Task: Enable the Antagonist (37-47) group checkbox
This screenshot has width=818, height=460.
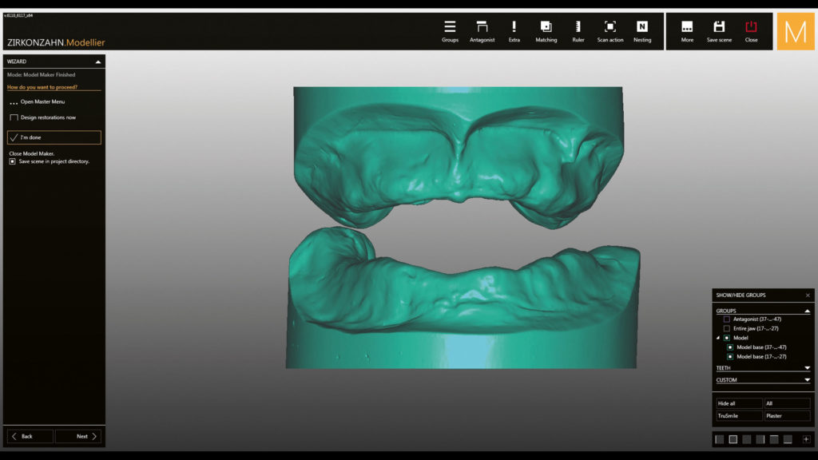Action: [727, 319]
